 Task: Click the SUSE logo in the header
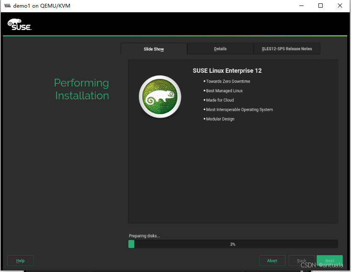(x=19, y=25)
